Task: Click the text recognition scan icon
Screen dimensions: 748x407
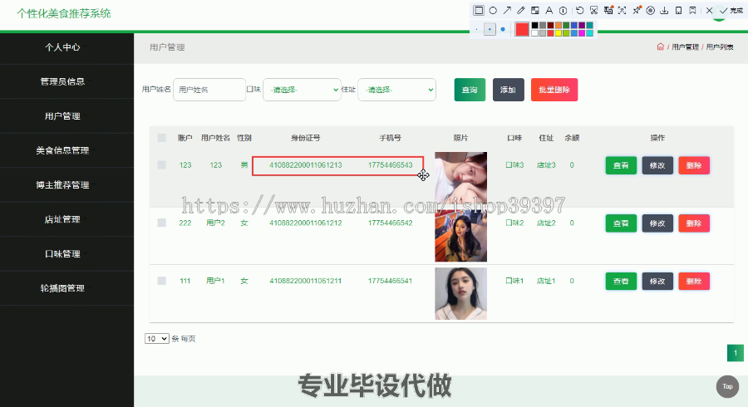Action: click(x=622, y=11)
